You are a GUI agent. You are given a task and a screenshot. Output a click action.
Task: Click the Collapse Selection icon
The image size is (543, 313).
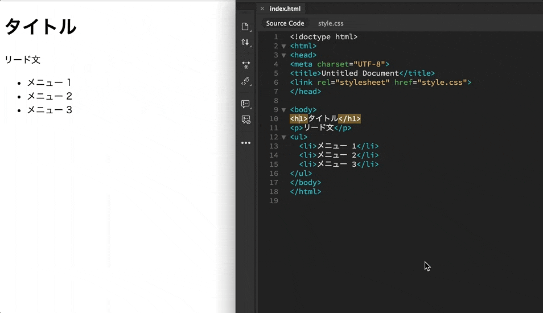tap(246, 65)
